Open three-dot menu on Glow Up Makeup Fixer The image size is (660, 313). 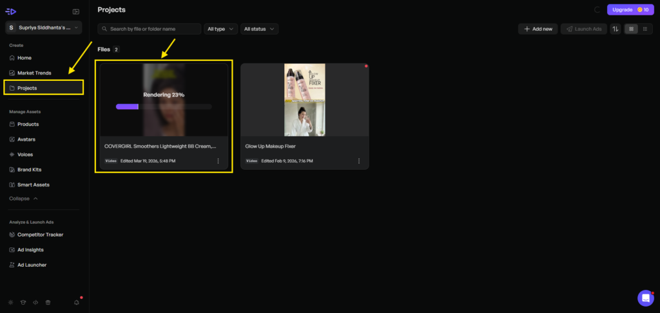tap(359, 161)
